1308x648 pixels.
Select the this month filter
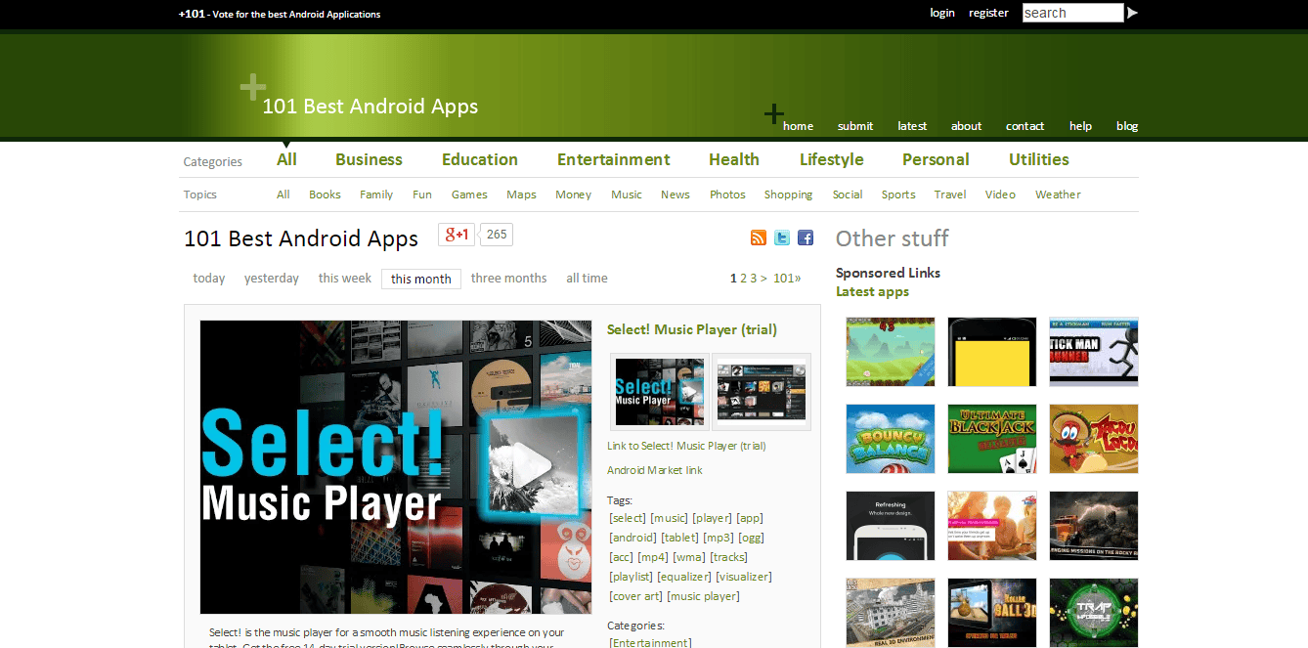421,279
